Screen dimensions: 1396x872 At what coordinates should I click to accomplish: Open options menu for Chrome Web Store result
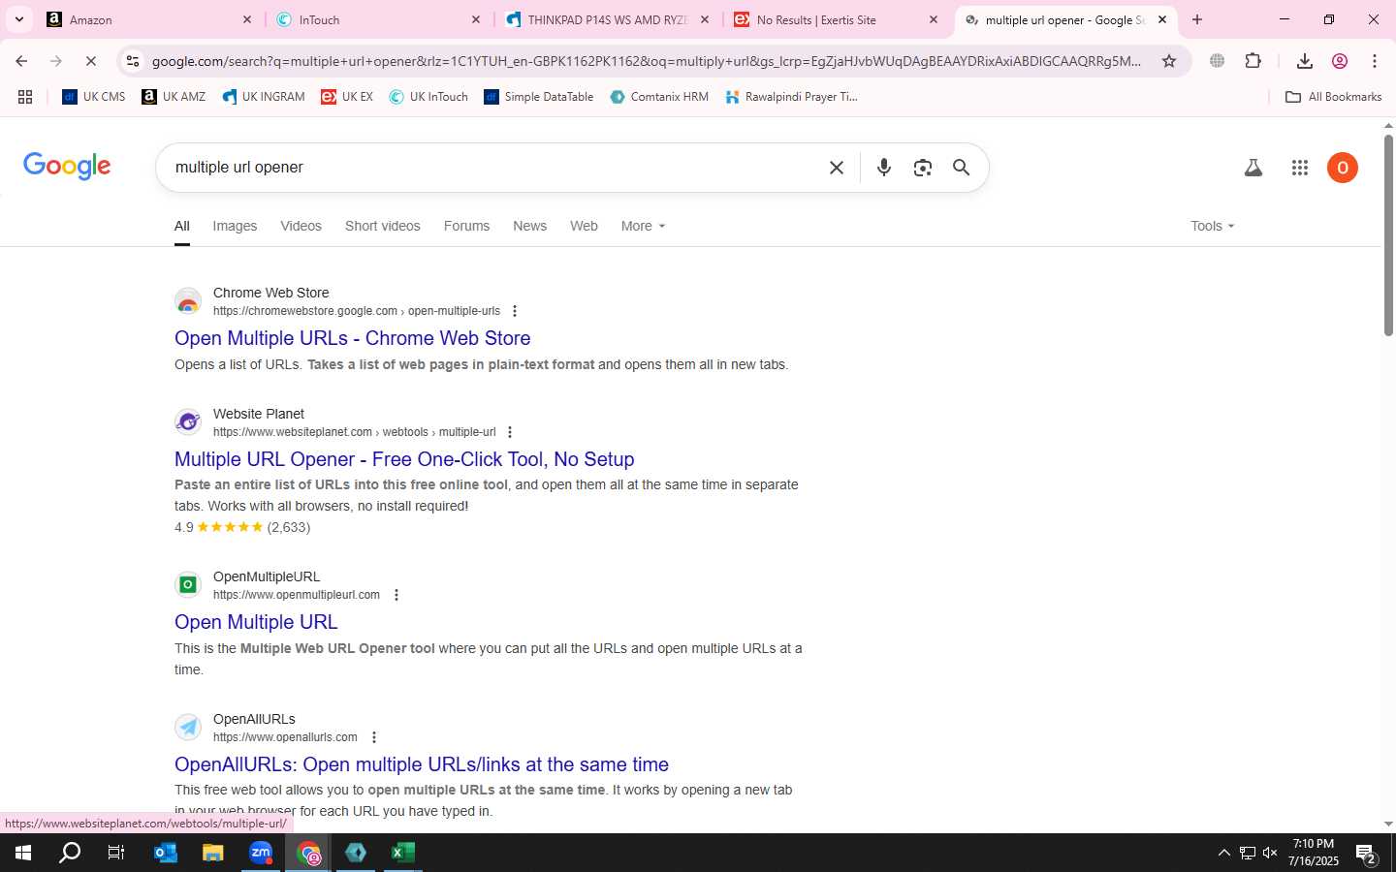pos(515,311)
